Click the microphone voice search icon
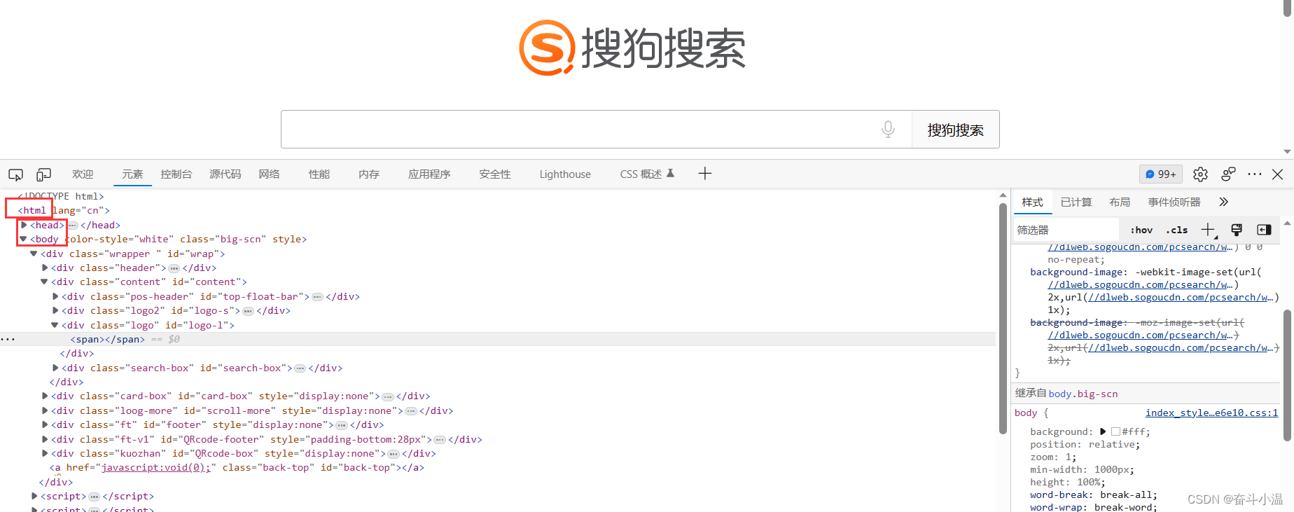This screenshot has width=1294, height=512. [888, 129]
